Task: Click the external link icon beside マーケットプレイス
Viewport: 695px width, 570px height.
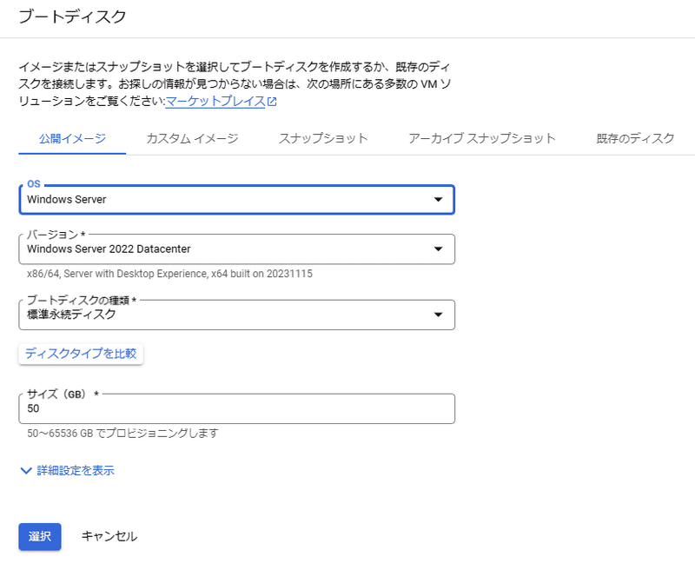Action: pyautogui.click(x=272, y=102)
